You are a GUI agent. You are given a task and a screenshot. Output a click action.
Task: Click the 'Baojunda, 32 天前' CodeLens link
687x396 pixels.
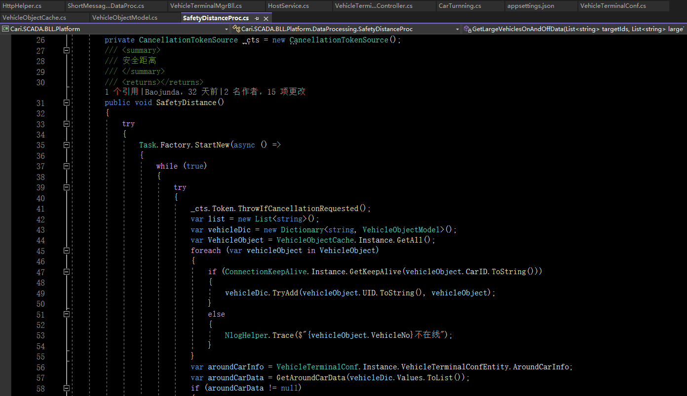click(181, 92)
